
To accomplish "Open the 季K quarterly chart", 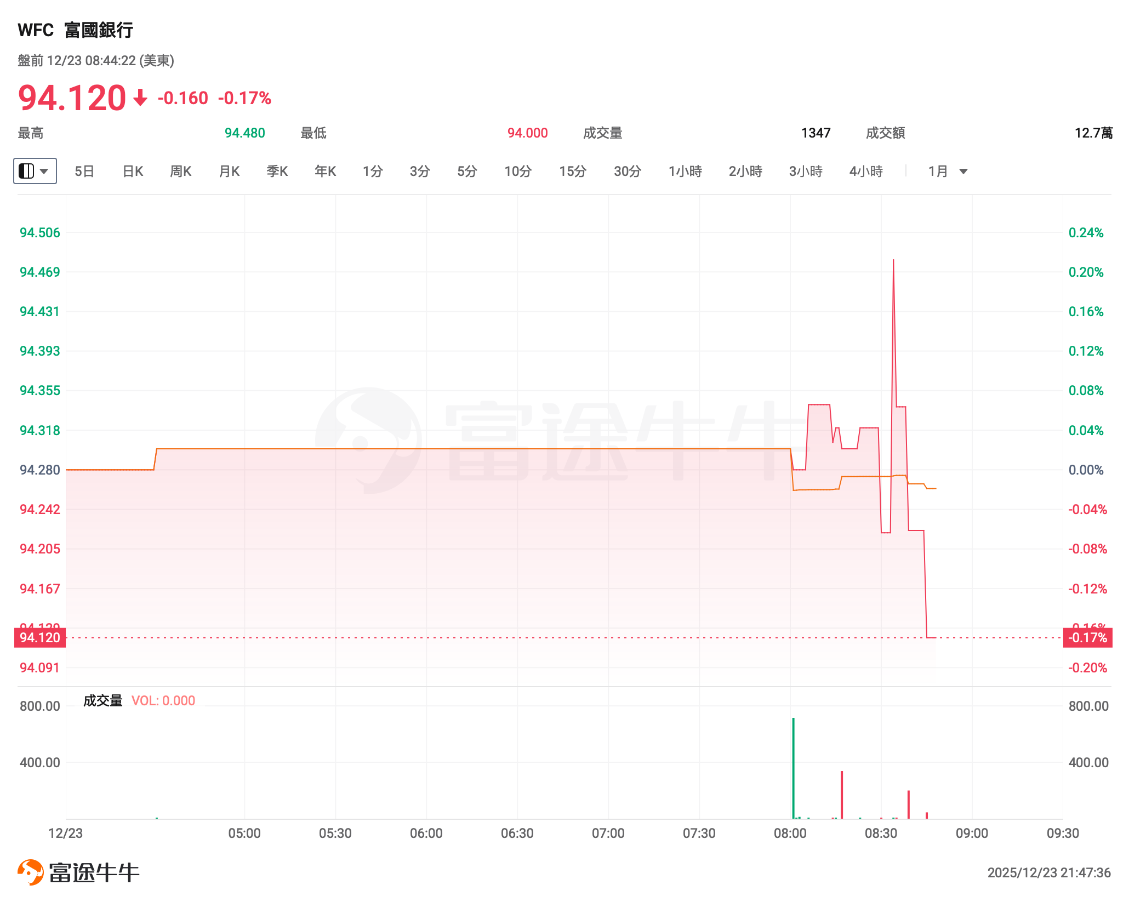I will pyautogui.click(x=277, y=172).
